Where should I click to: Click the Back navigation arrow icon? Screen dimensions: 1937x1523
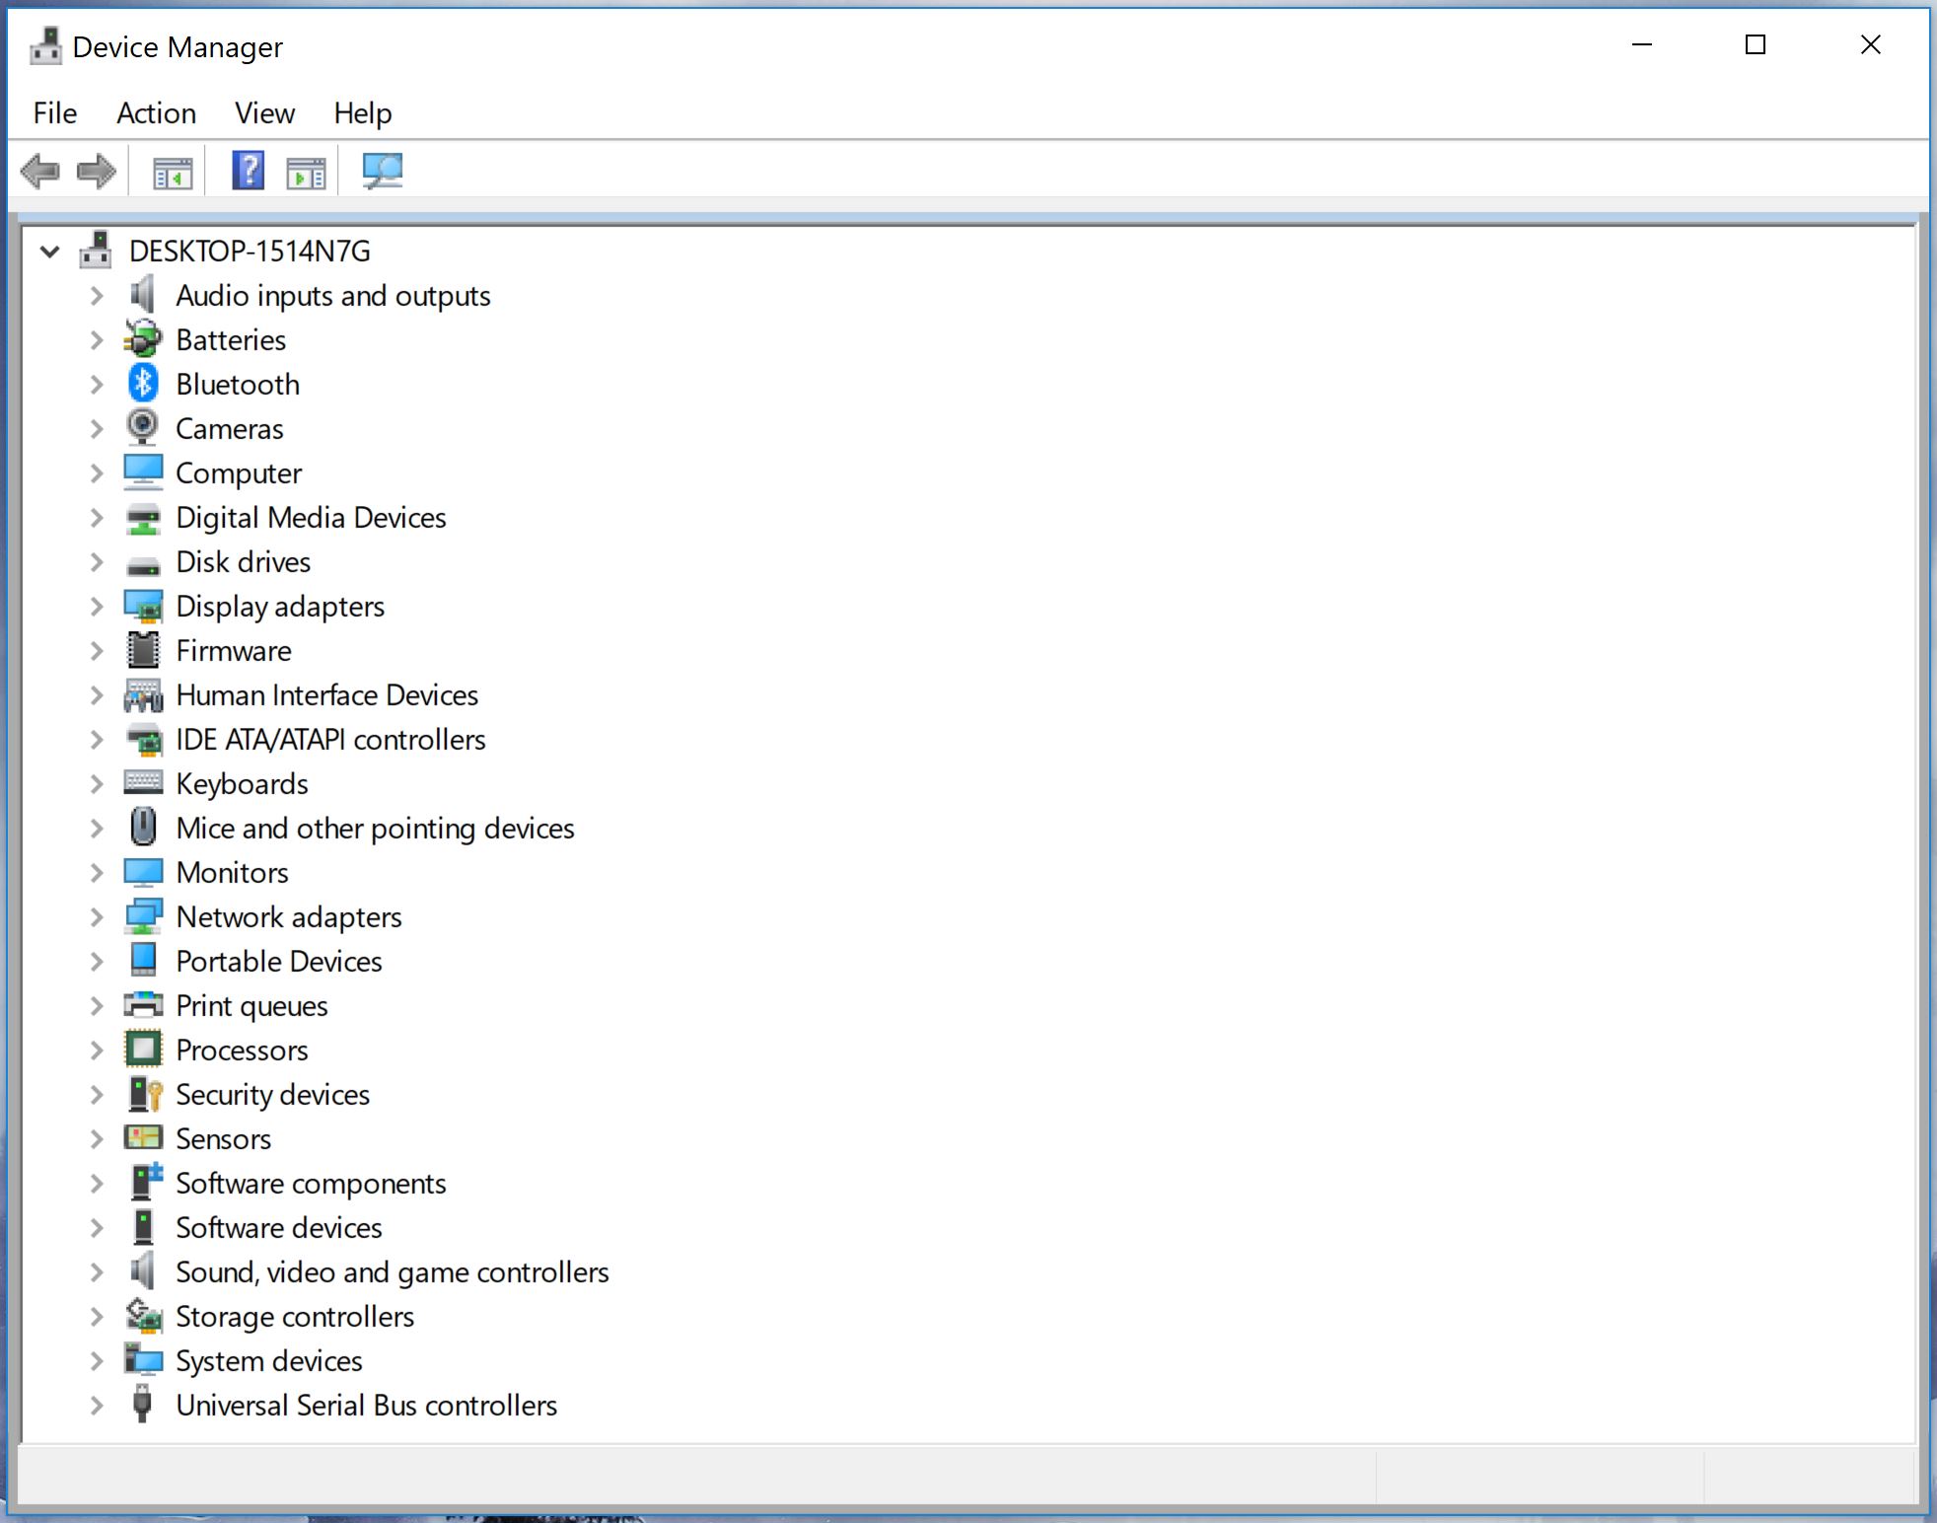pyautogui.click(x=39, y=170)
